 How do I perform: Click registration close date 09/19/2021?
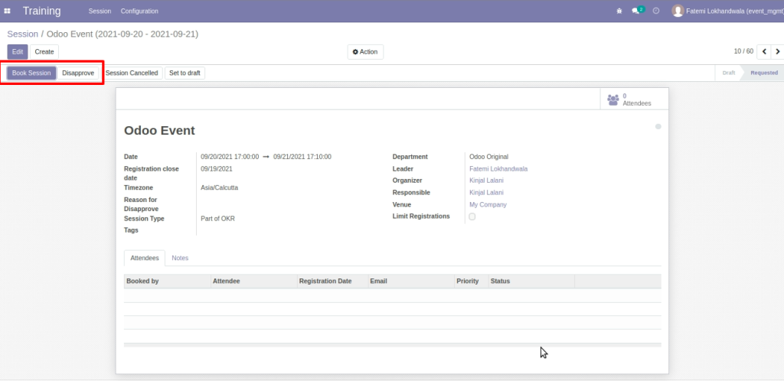(216, 169)
